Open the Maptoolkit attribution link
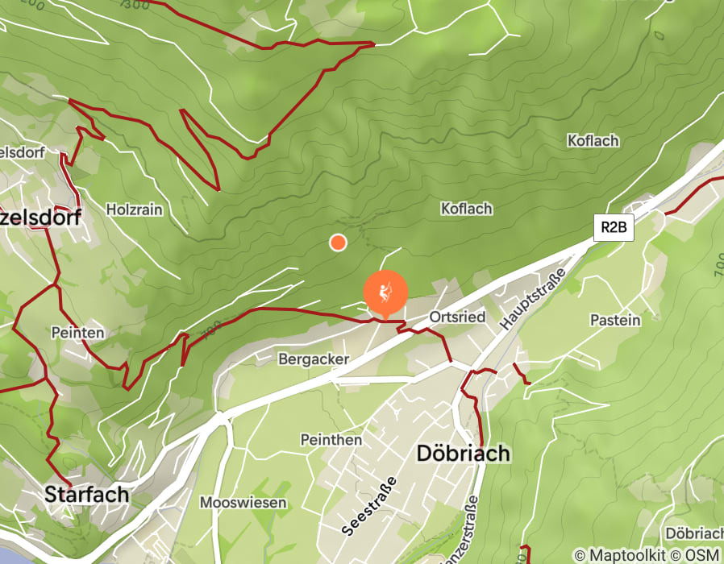The width and height of the screenshot is (724, 564). 620,555
